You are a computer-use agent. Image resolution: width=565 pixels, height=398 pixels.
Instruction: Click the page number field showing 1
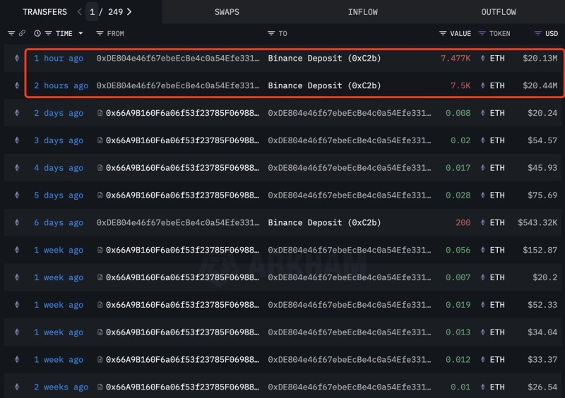[x=93, y=12]
